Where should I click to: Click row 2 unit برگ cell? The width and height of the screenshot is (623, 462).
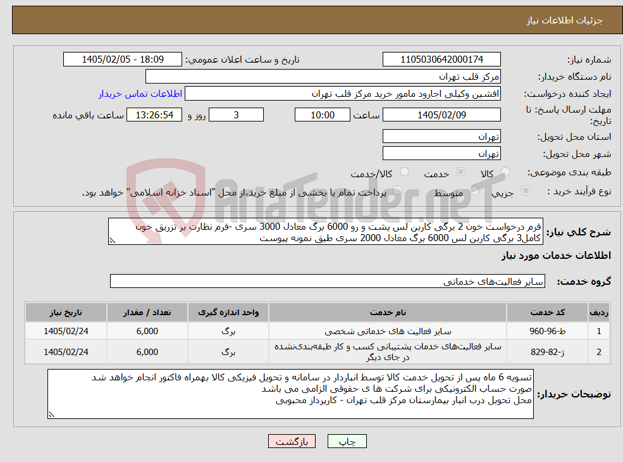[228, 352]
